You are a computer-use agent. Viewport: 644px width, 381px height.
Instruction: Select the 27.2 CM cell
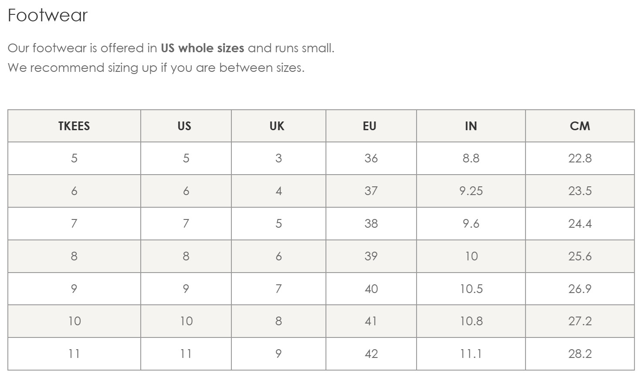pyautogui.click(x=580, y=321)
